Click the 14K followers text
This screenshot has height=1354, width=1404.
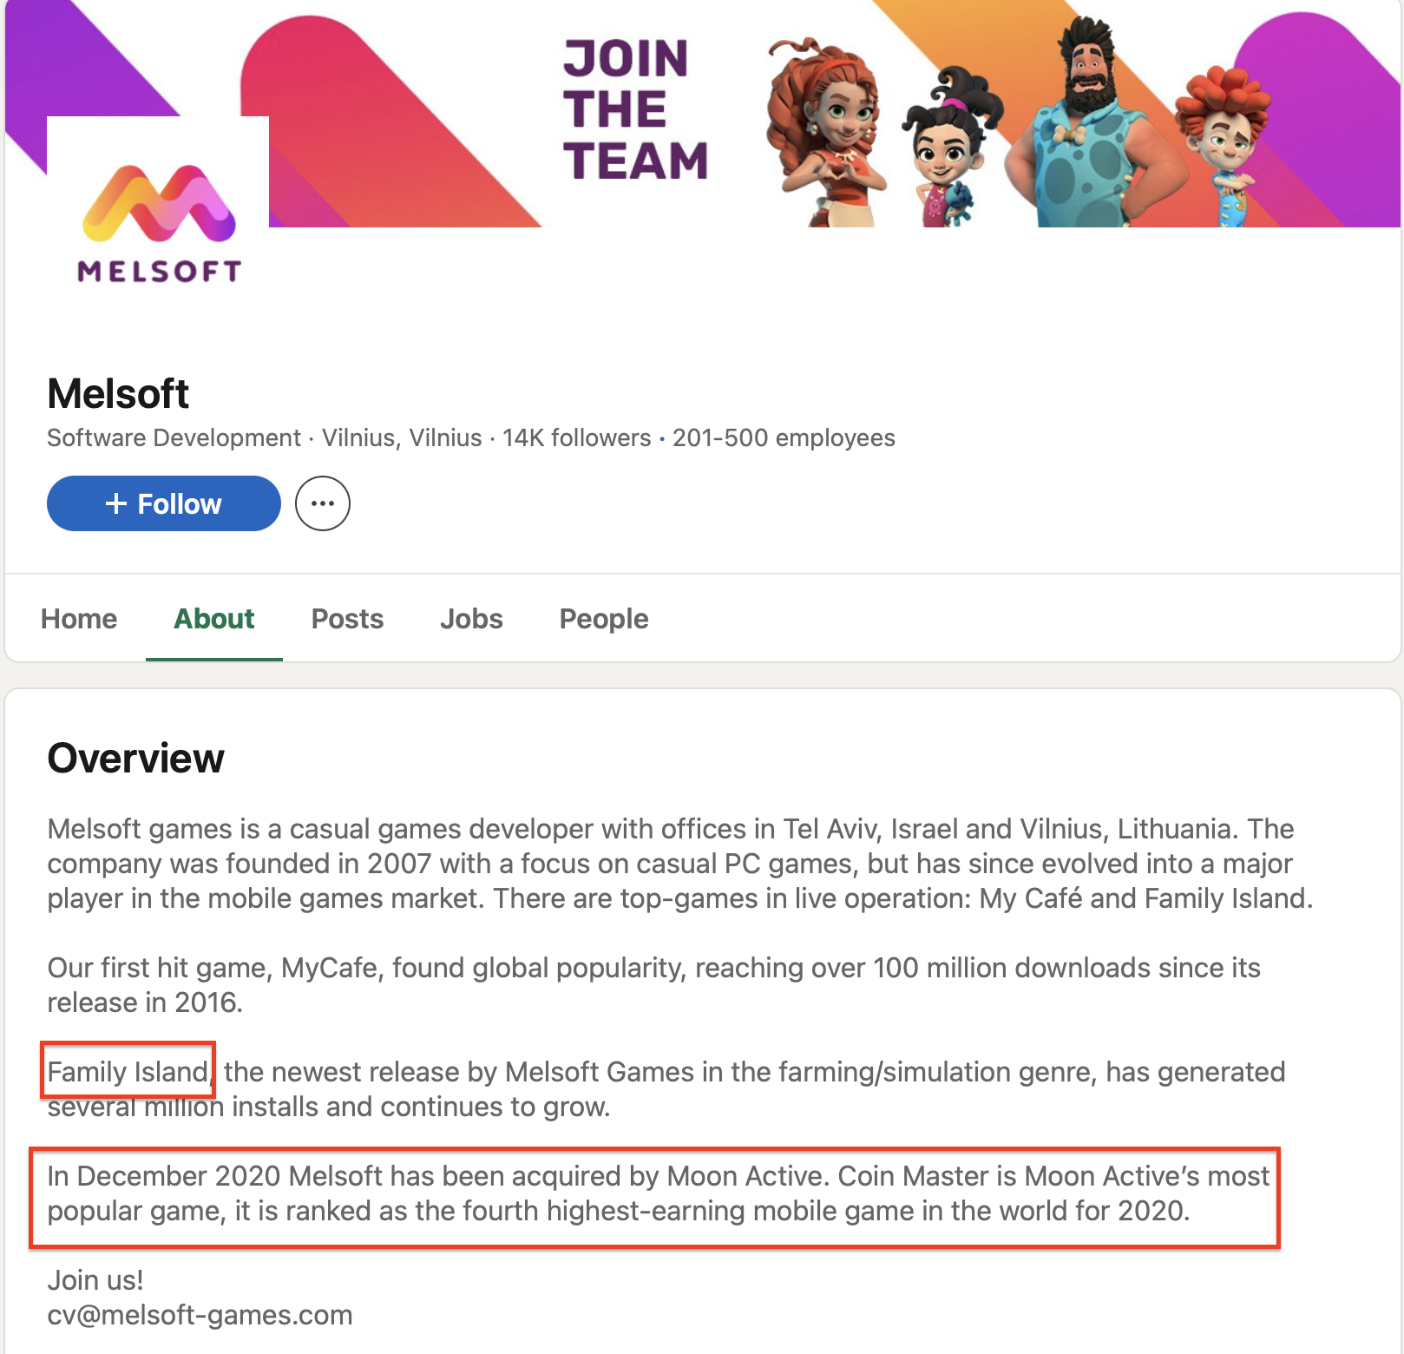click(x=576, y=437)
